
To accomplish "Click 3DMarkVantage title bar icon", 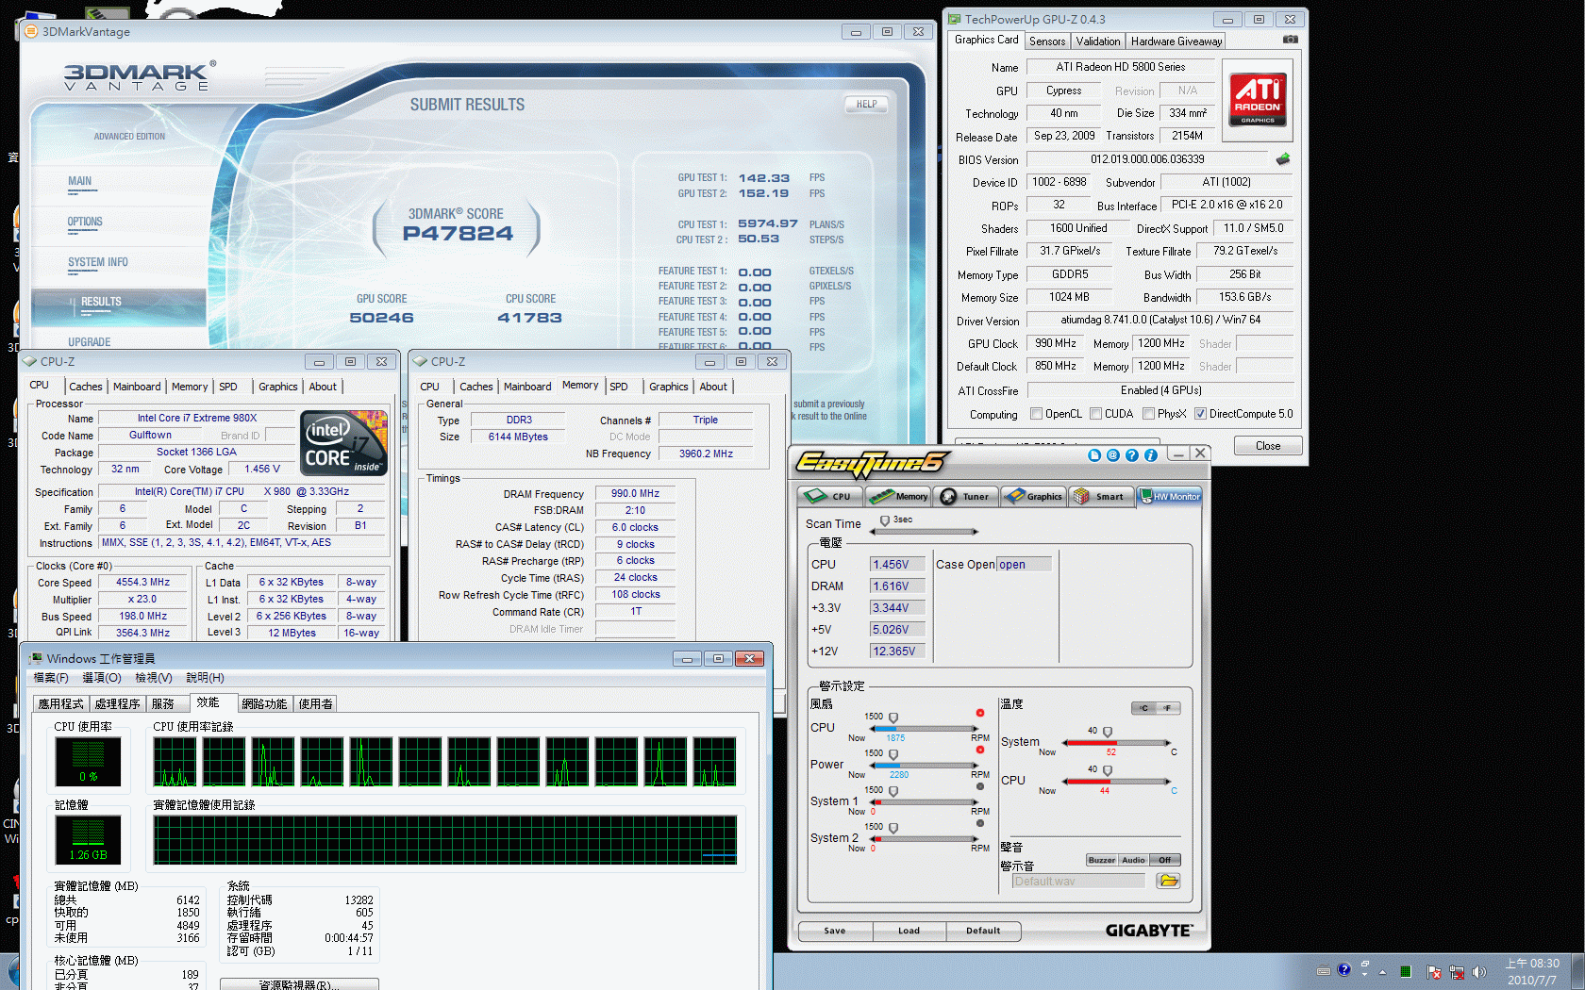I will tap(31, 31).
